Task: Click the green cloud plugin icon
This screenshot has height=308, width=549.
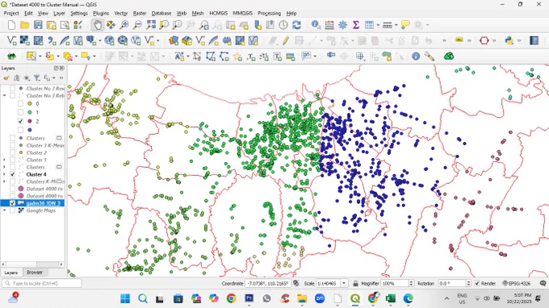Action: pos(449,56)
